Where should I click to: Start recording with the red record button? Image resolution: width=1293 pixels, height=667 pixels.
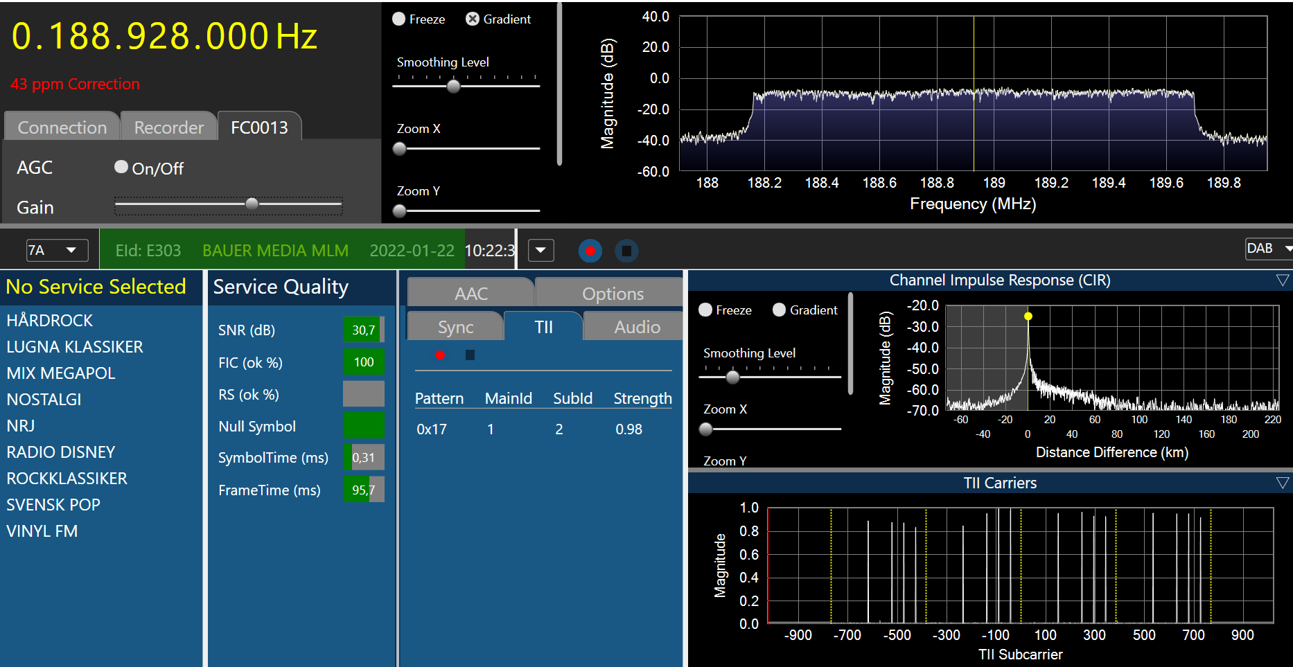coord(590,251)
